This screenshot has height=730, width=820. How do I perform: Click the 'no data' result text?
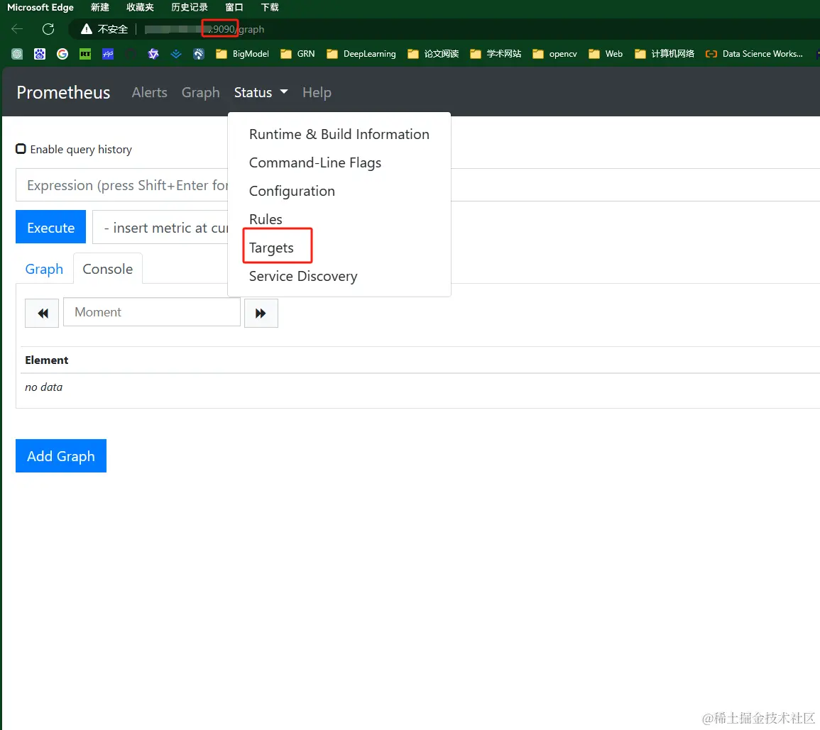(x=44, y=387)
